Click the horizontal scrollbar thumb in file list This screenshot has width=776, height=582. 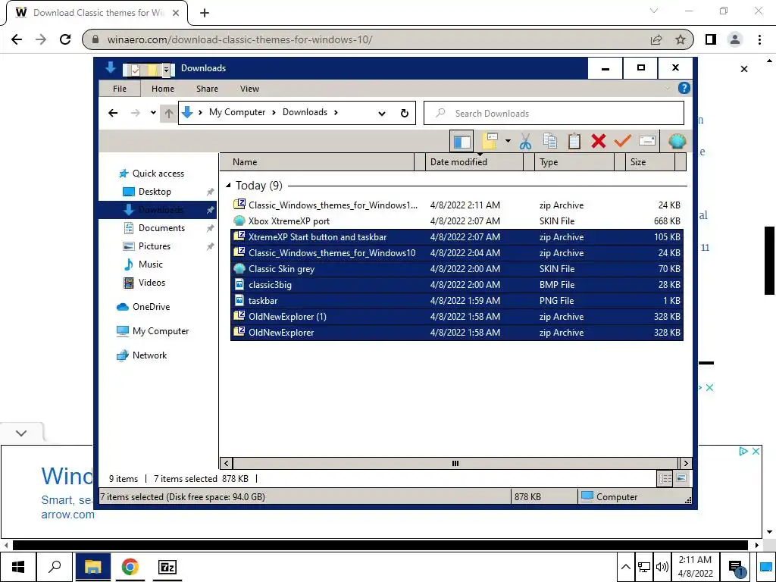coord(455,463)
